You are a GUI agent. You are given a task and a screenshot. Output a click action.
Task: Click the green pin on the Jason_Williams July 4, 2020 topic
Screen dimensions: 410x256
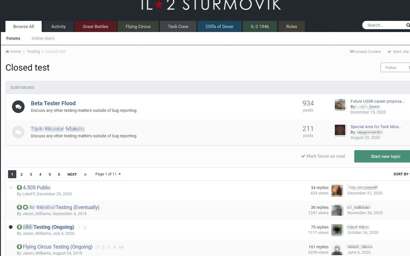click(19, 227)
